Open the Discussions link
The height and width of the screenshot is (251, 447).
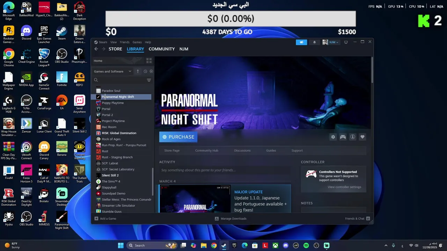coord(242,151)
